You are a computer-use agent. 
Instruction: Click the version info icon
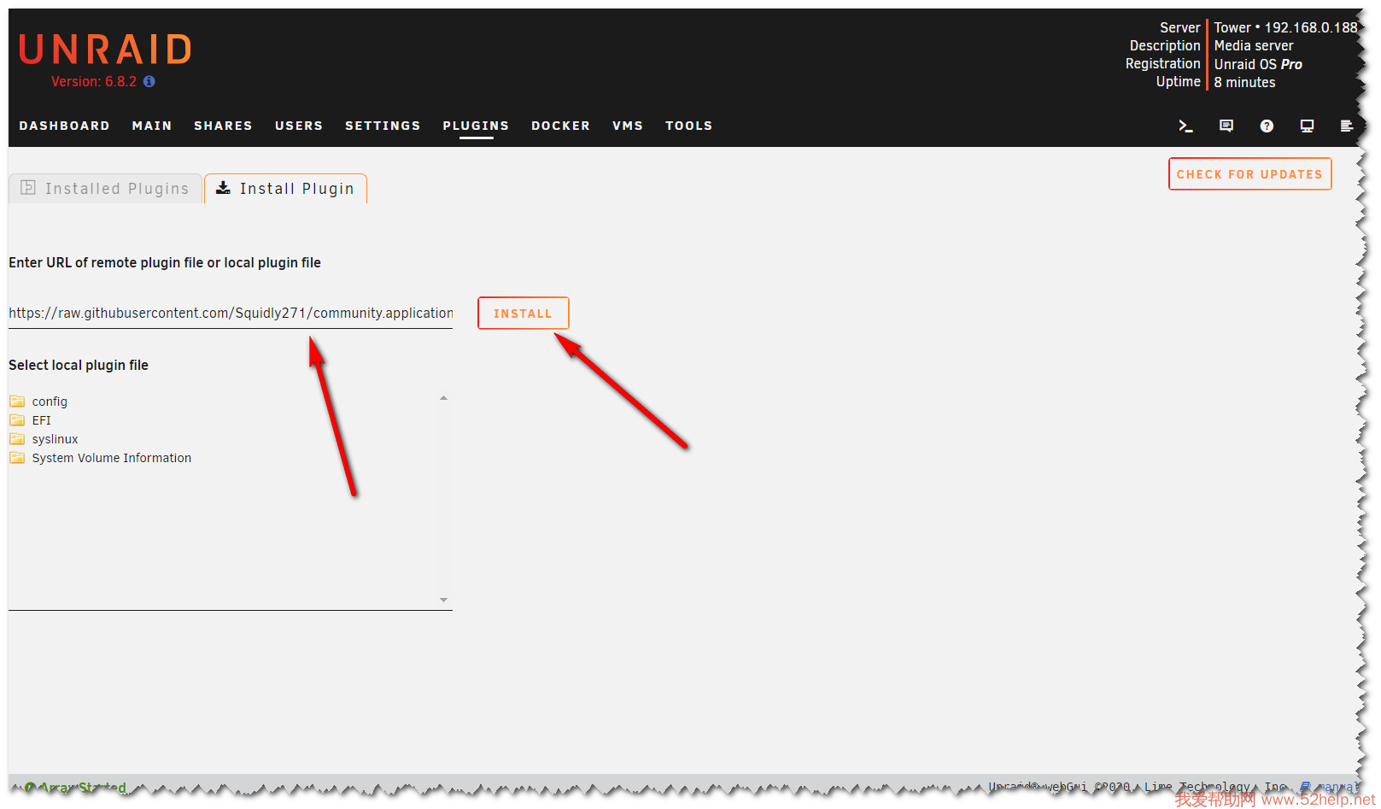click(149, 82)
